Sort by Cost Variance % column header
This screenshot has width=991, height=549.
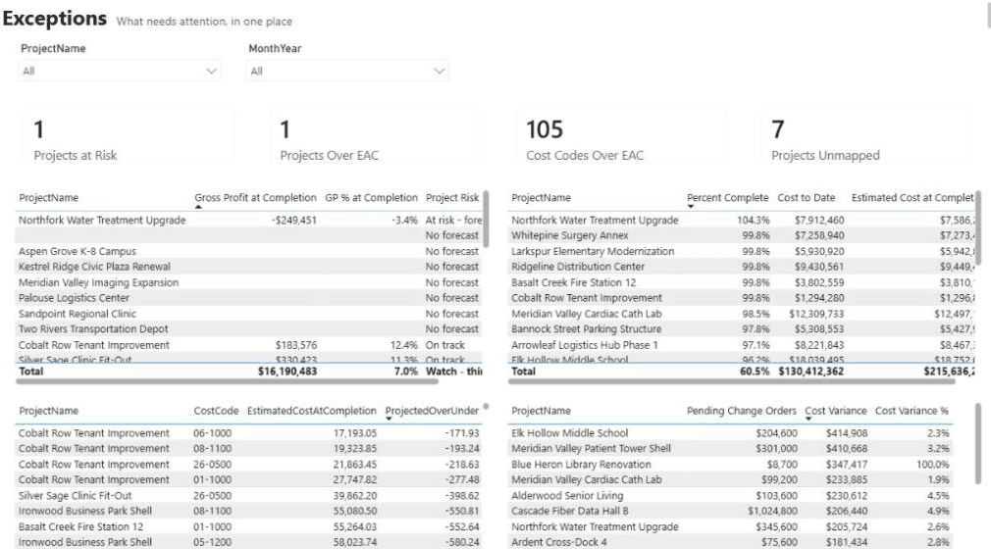click(912, 411)
